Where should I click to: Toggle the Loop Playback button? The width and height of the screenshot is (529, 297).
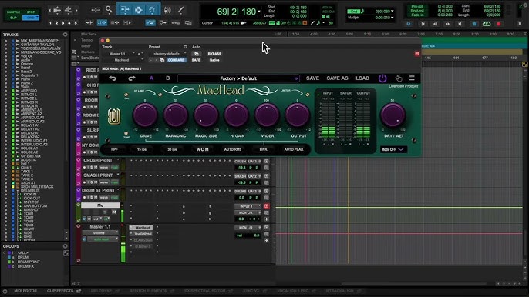click(486, 24)
